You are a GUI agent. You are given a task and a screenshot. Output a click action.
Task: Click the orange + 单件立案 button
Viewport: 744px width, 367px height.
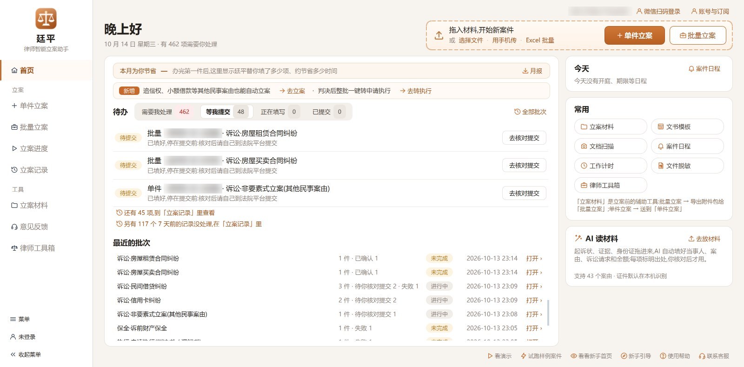tap(634, 35)
